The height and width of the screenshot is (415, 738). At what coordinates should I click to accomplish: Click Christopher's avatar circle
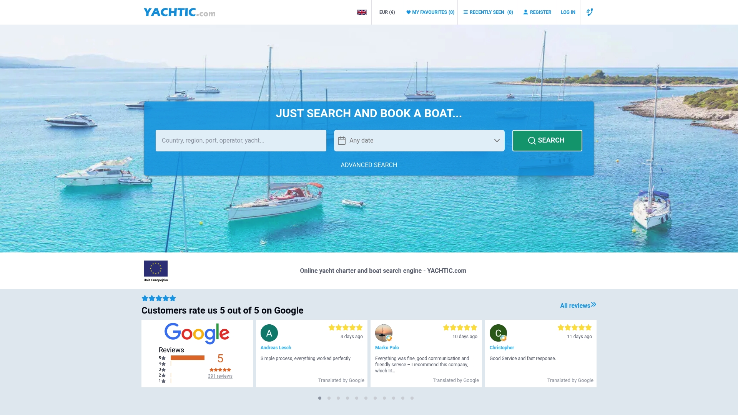498,333
